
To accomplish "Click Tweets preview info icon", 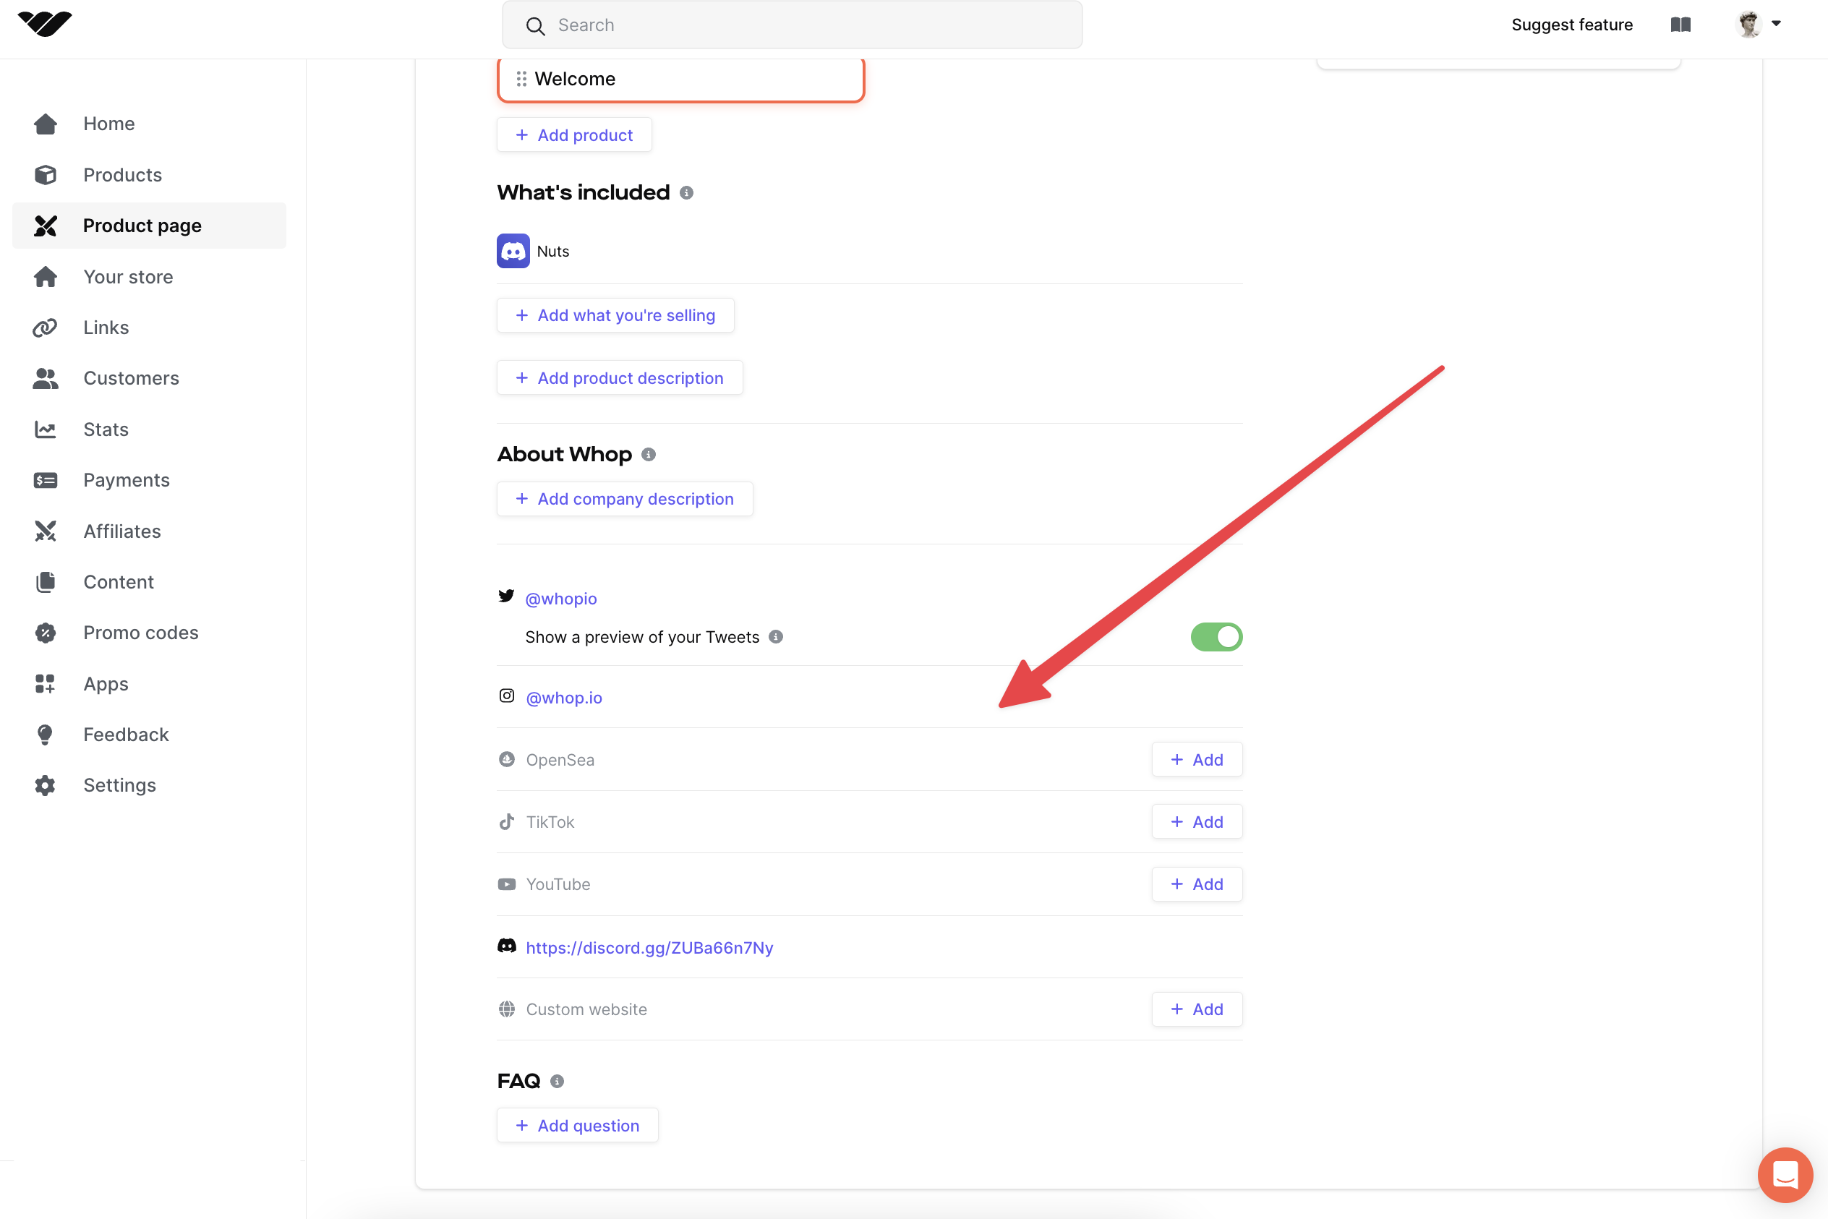I will click(775, 637).
